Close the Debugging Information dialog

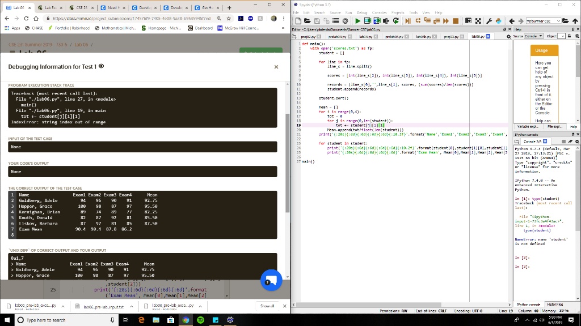click(x=276, y=67)
